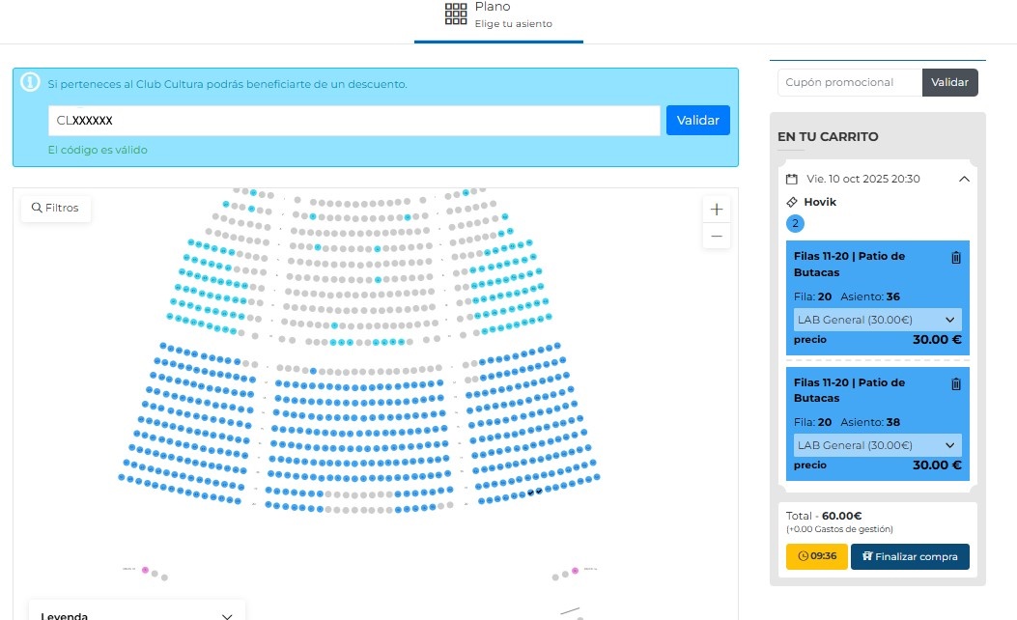Viewport: 1017px width, 620px height.
Task: Remove seat 38 with the trash icon
Action: tap(956, 384)
